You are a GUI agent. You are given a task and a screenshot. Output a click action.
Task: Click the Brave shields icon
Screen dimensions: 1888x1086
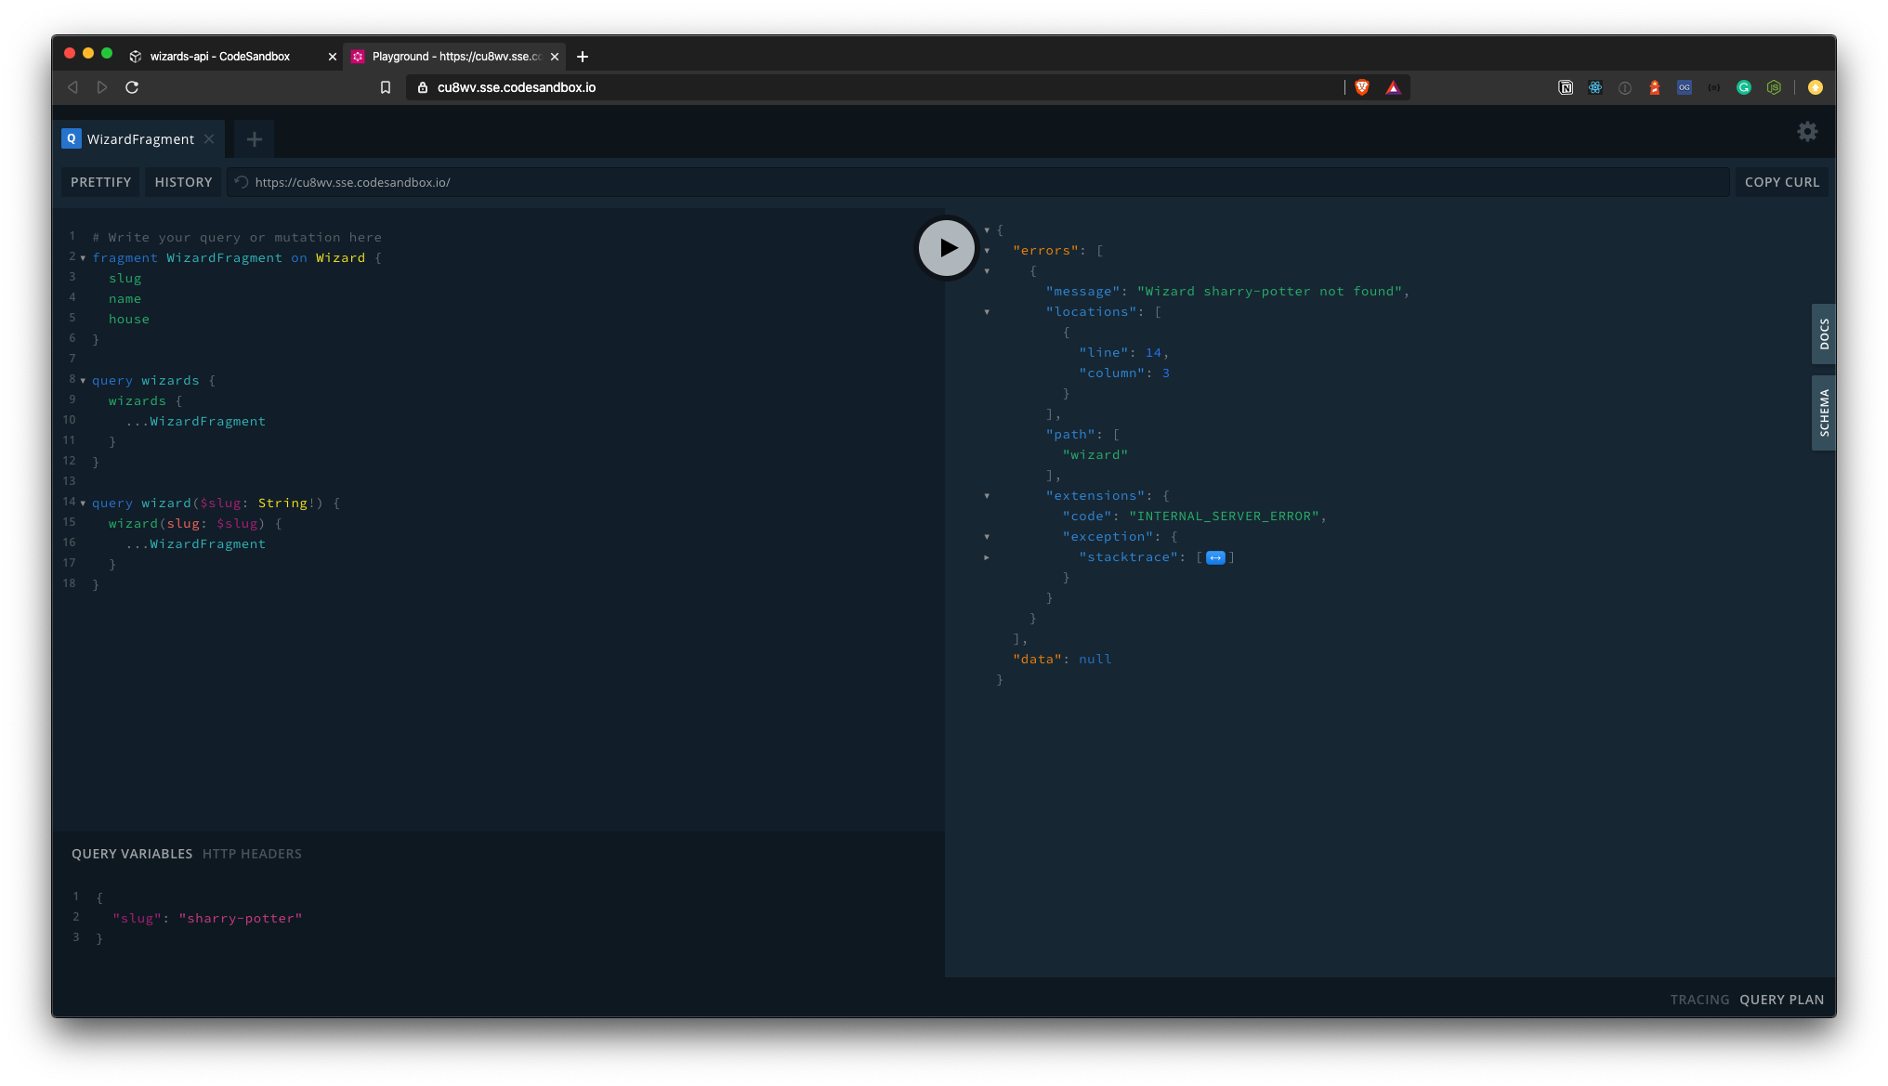(1362, 87)
